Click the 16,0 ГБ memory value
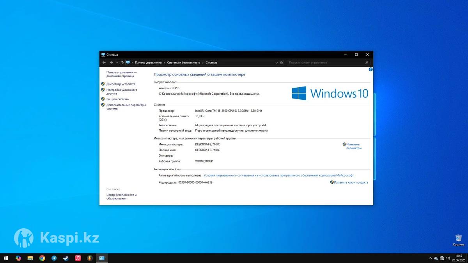The image size is (468, 263). click(200, 116)
